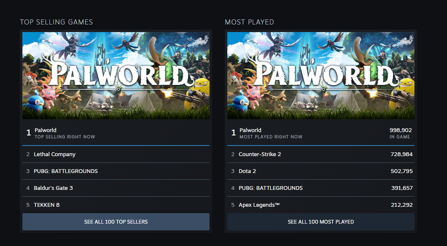This screenshot has width=447, height=246.
Task: Click Dota 2's 502,795 player count
Action: coord(402,171)
